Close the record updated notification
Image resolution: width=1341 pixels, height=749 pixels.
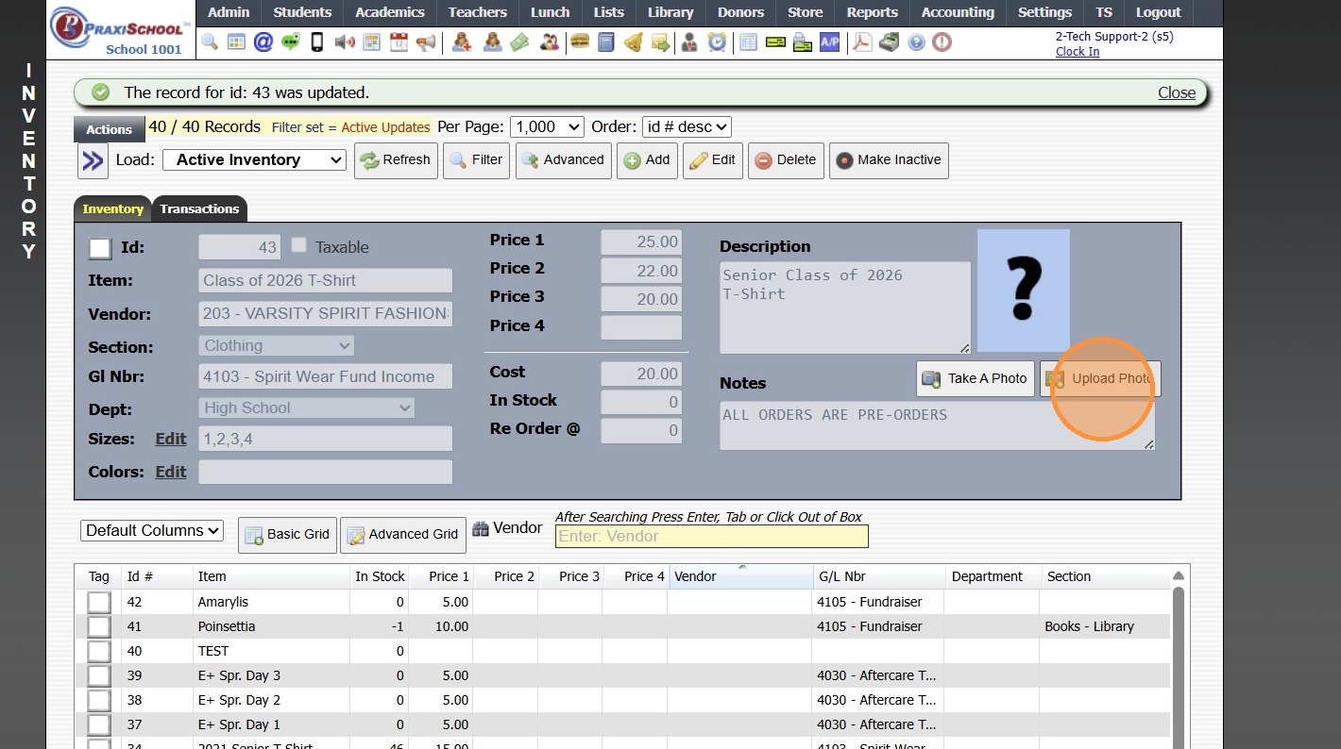pyautogui.click(x=1177, y=92)
